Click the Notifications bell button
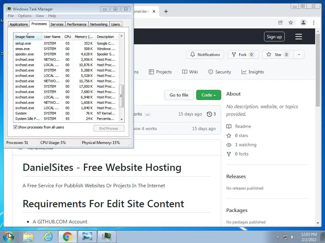325x243 pixels. (x=205, y=54)
